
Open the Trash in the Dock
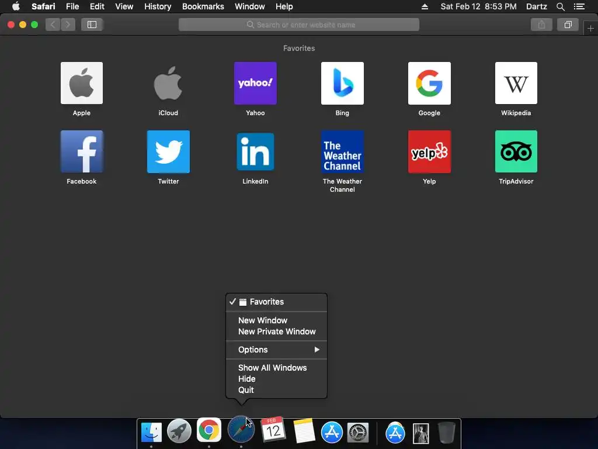click(446, 433)
